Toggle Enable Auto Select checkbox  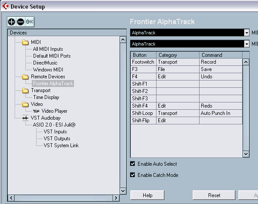tap(132, 164)
